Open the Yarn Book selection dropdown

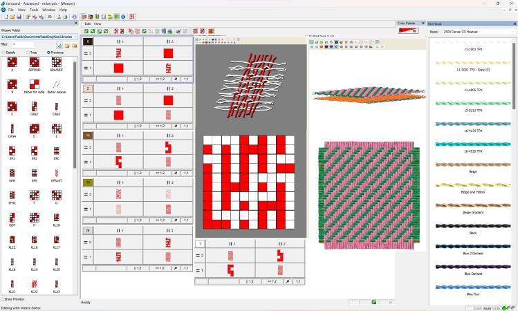(x=511, y=31)
